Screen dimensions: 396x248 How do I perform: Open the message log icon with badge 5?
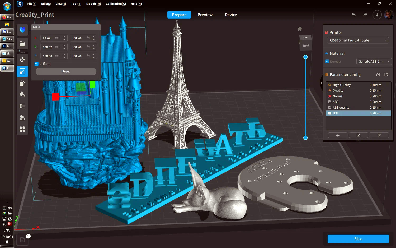pos(22,240)
